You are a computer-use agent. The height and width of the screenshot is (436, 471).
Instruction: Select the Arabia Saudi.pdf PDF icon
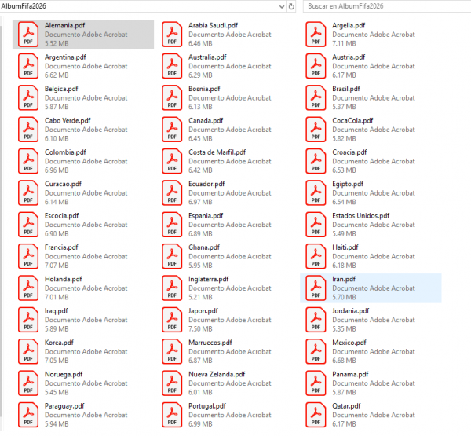click(172, 35)
